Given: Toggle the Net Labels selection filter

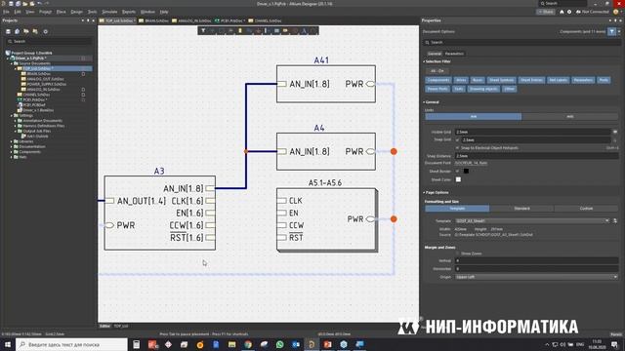Looking at the screenshot, I should [558, 80].
